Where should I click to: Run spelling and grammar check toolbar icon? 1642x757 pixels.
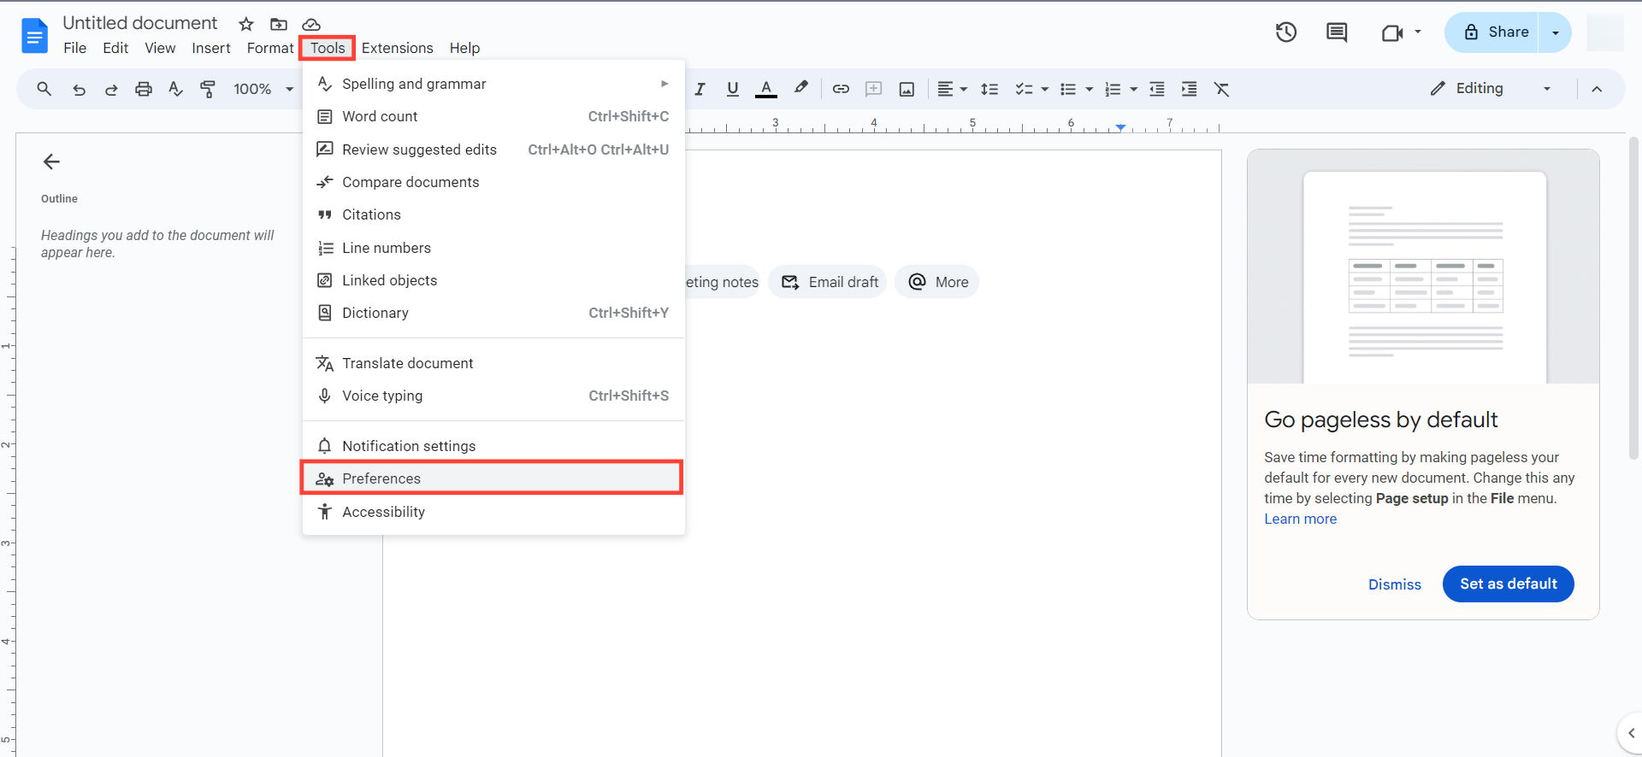coord(176,89)
